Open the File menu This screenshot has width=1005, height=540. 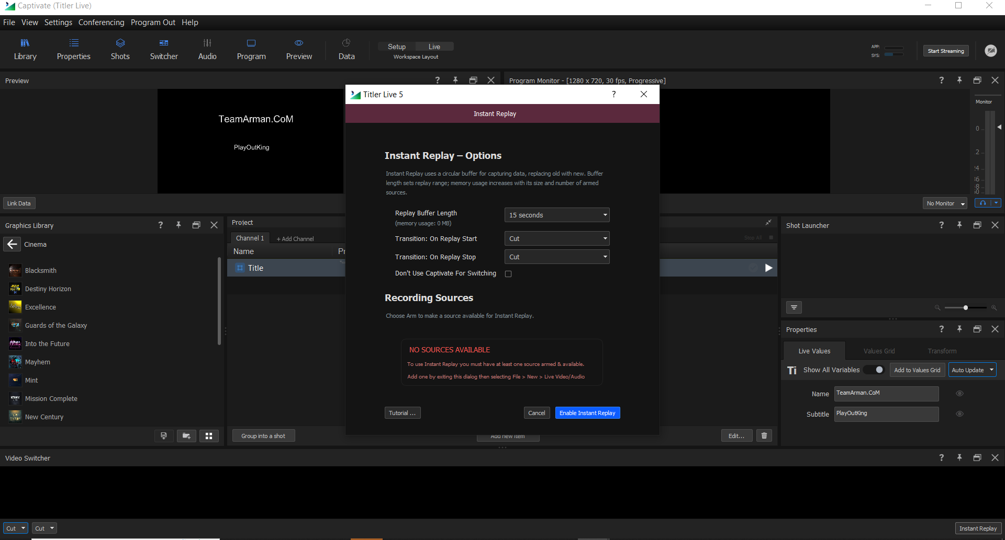9,22
